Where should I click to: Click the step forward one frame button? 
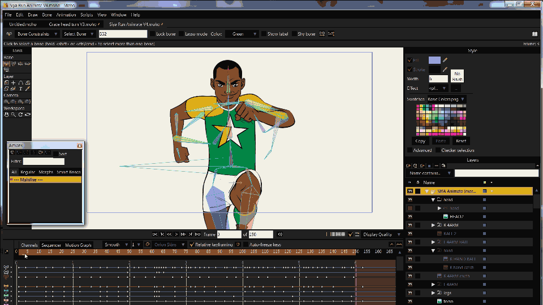coord(183,234)
